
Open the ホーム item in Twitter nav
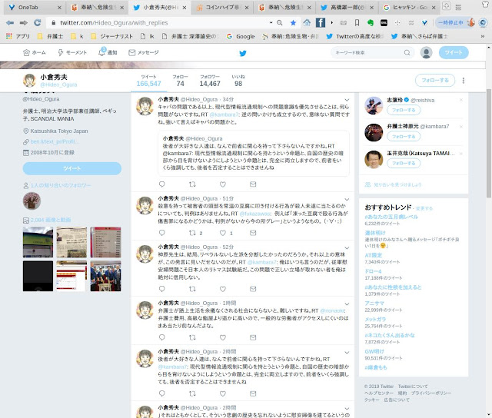34,53
